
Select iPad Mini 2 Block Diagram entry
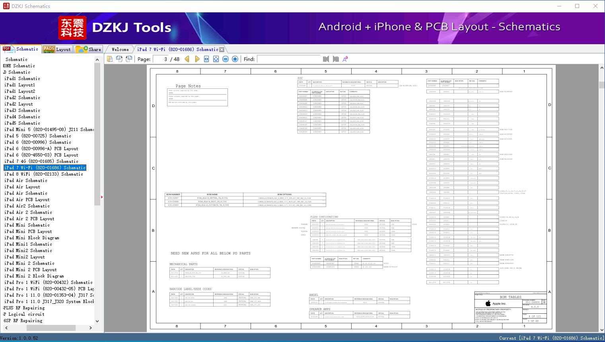click(x=34, y=276)
